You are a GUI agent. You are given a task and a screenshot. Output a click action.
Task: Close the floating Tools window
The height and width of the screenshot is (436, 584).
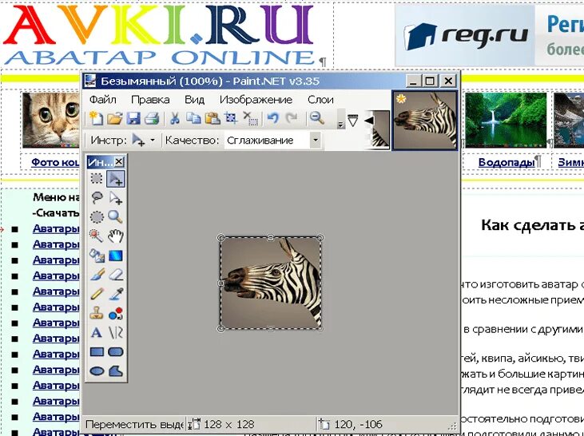pyautogui.click(x=119, y=161)
